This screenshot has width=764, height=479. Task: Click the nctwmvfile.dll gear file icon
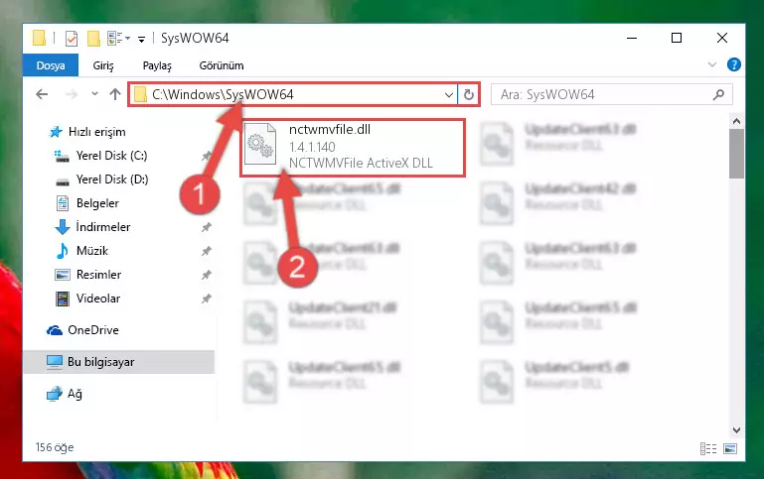[x=260, y=145]
